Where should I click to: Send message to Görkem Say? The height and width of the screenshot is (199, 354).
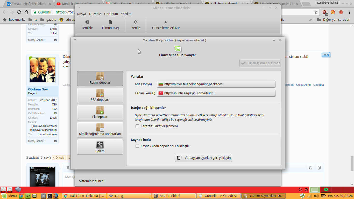(x=36, y=141)
